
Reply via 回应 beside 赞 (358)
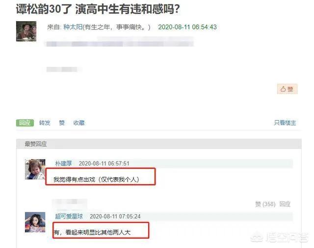[285, 204]
